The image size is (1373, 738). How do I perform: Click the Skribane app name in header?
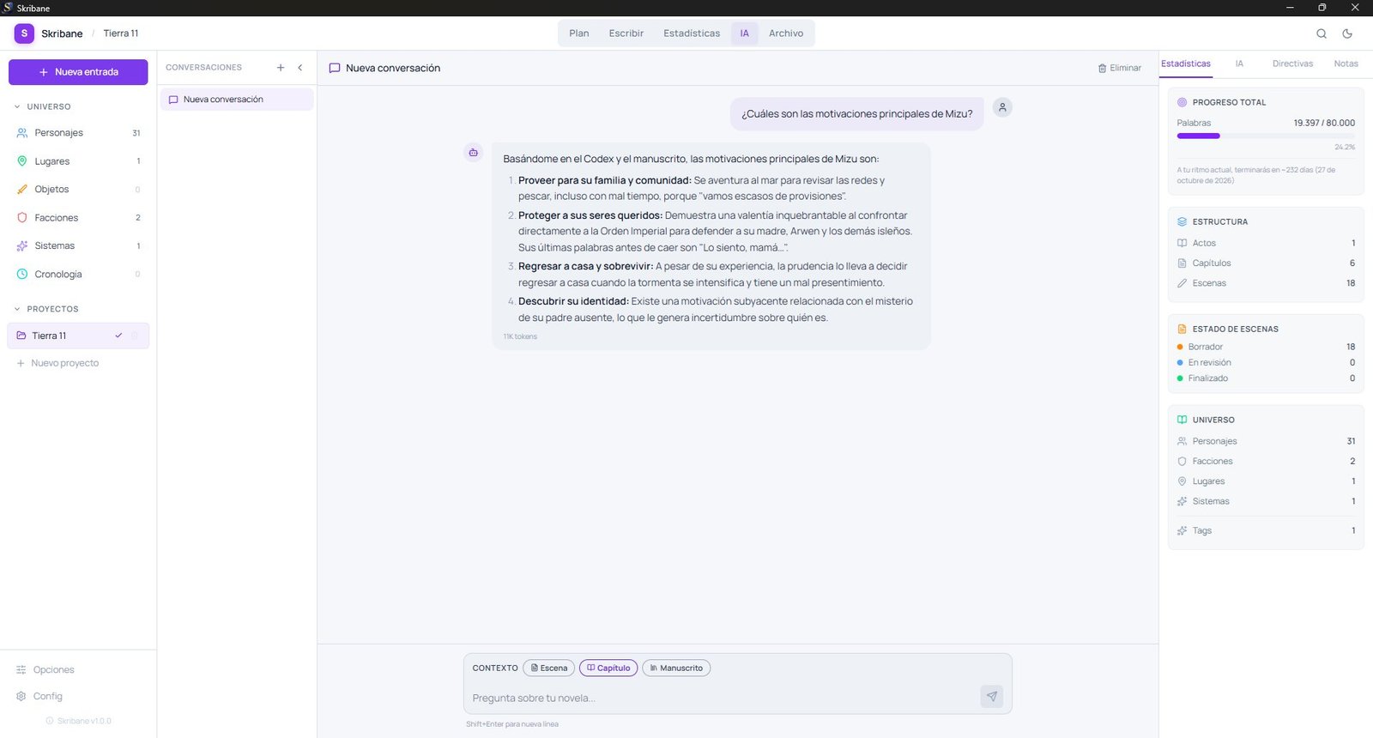coord(62,33)
